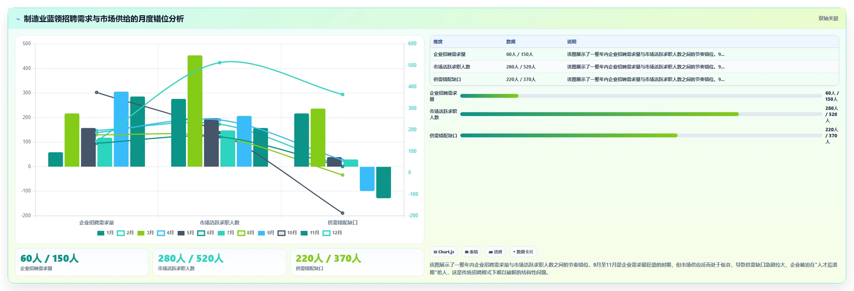Image resolution: width=854 pixels, height=291 pixels.
Task: Toggle the 11月 legend entry
Action: click(310, 233)
